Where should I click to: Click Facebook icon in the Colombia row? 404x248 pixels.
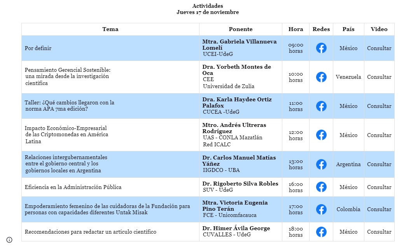(x=321, y=210)
